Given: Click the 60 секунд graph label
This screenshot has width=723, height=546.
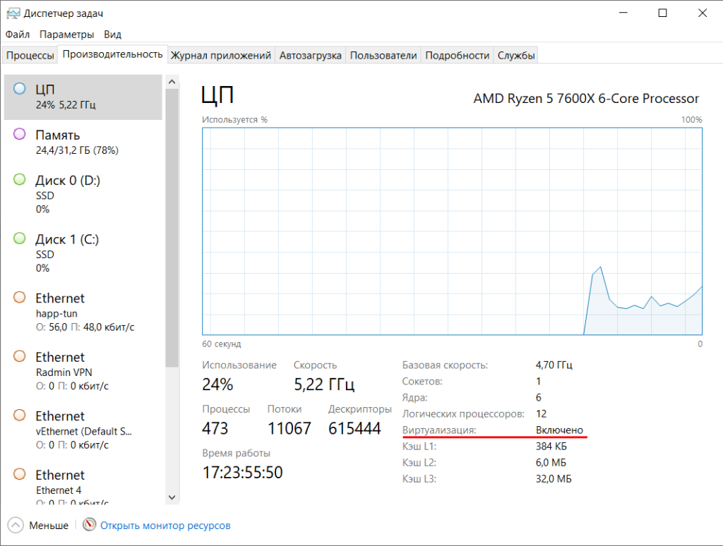Looking at the screenshot, I should 221,344.
